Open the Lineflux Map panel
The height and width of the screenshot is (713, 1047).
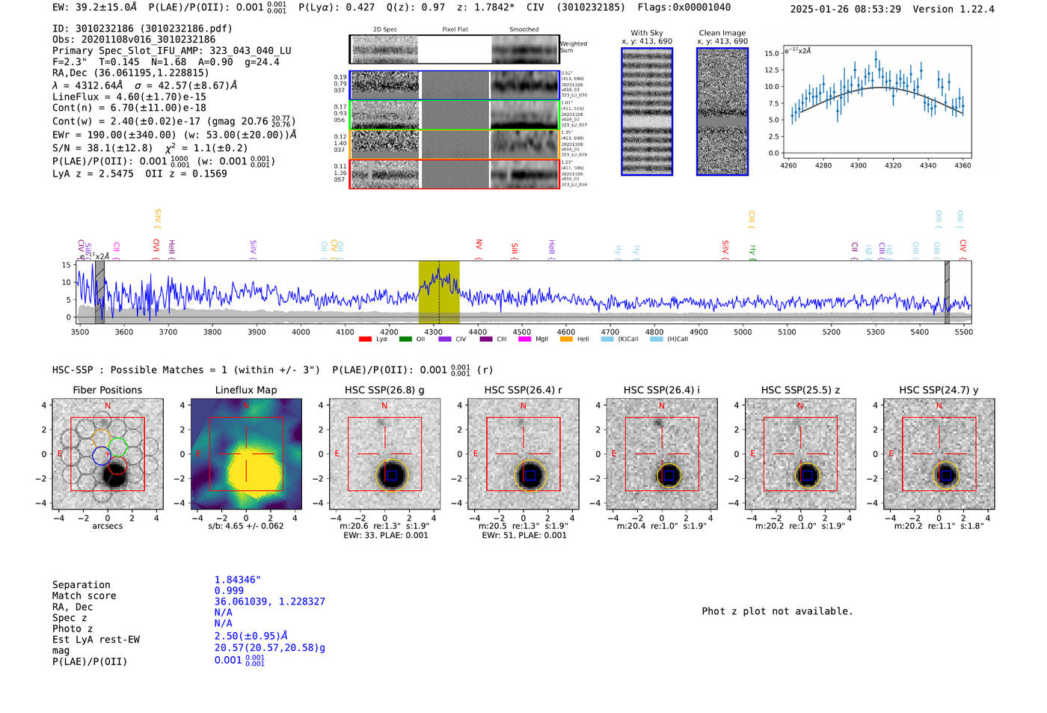(x=246, y=453)
